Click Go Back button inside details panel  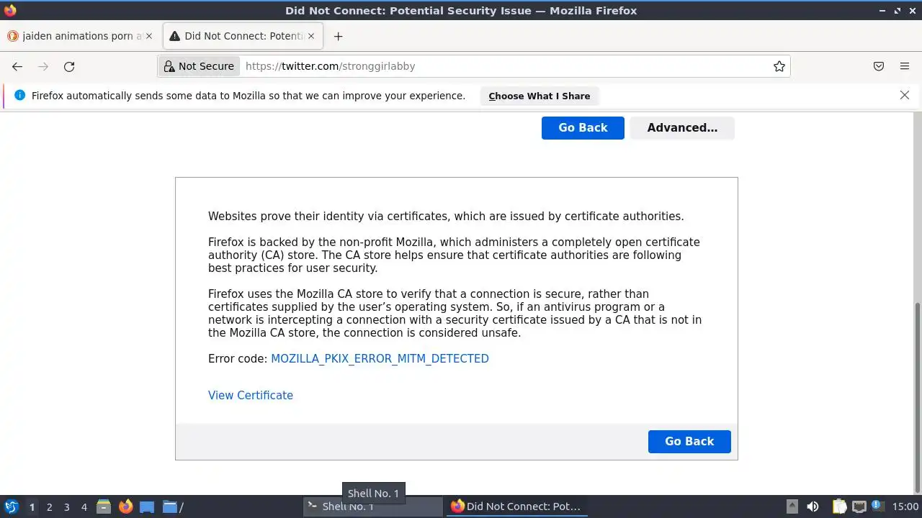coord(689,441)
